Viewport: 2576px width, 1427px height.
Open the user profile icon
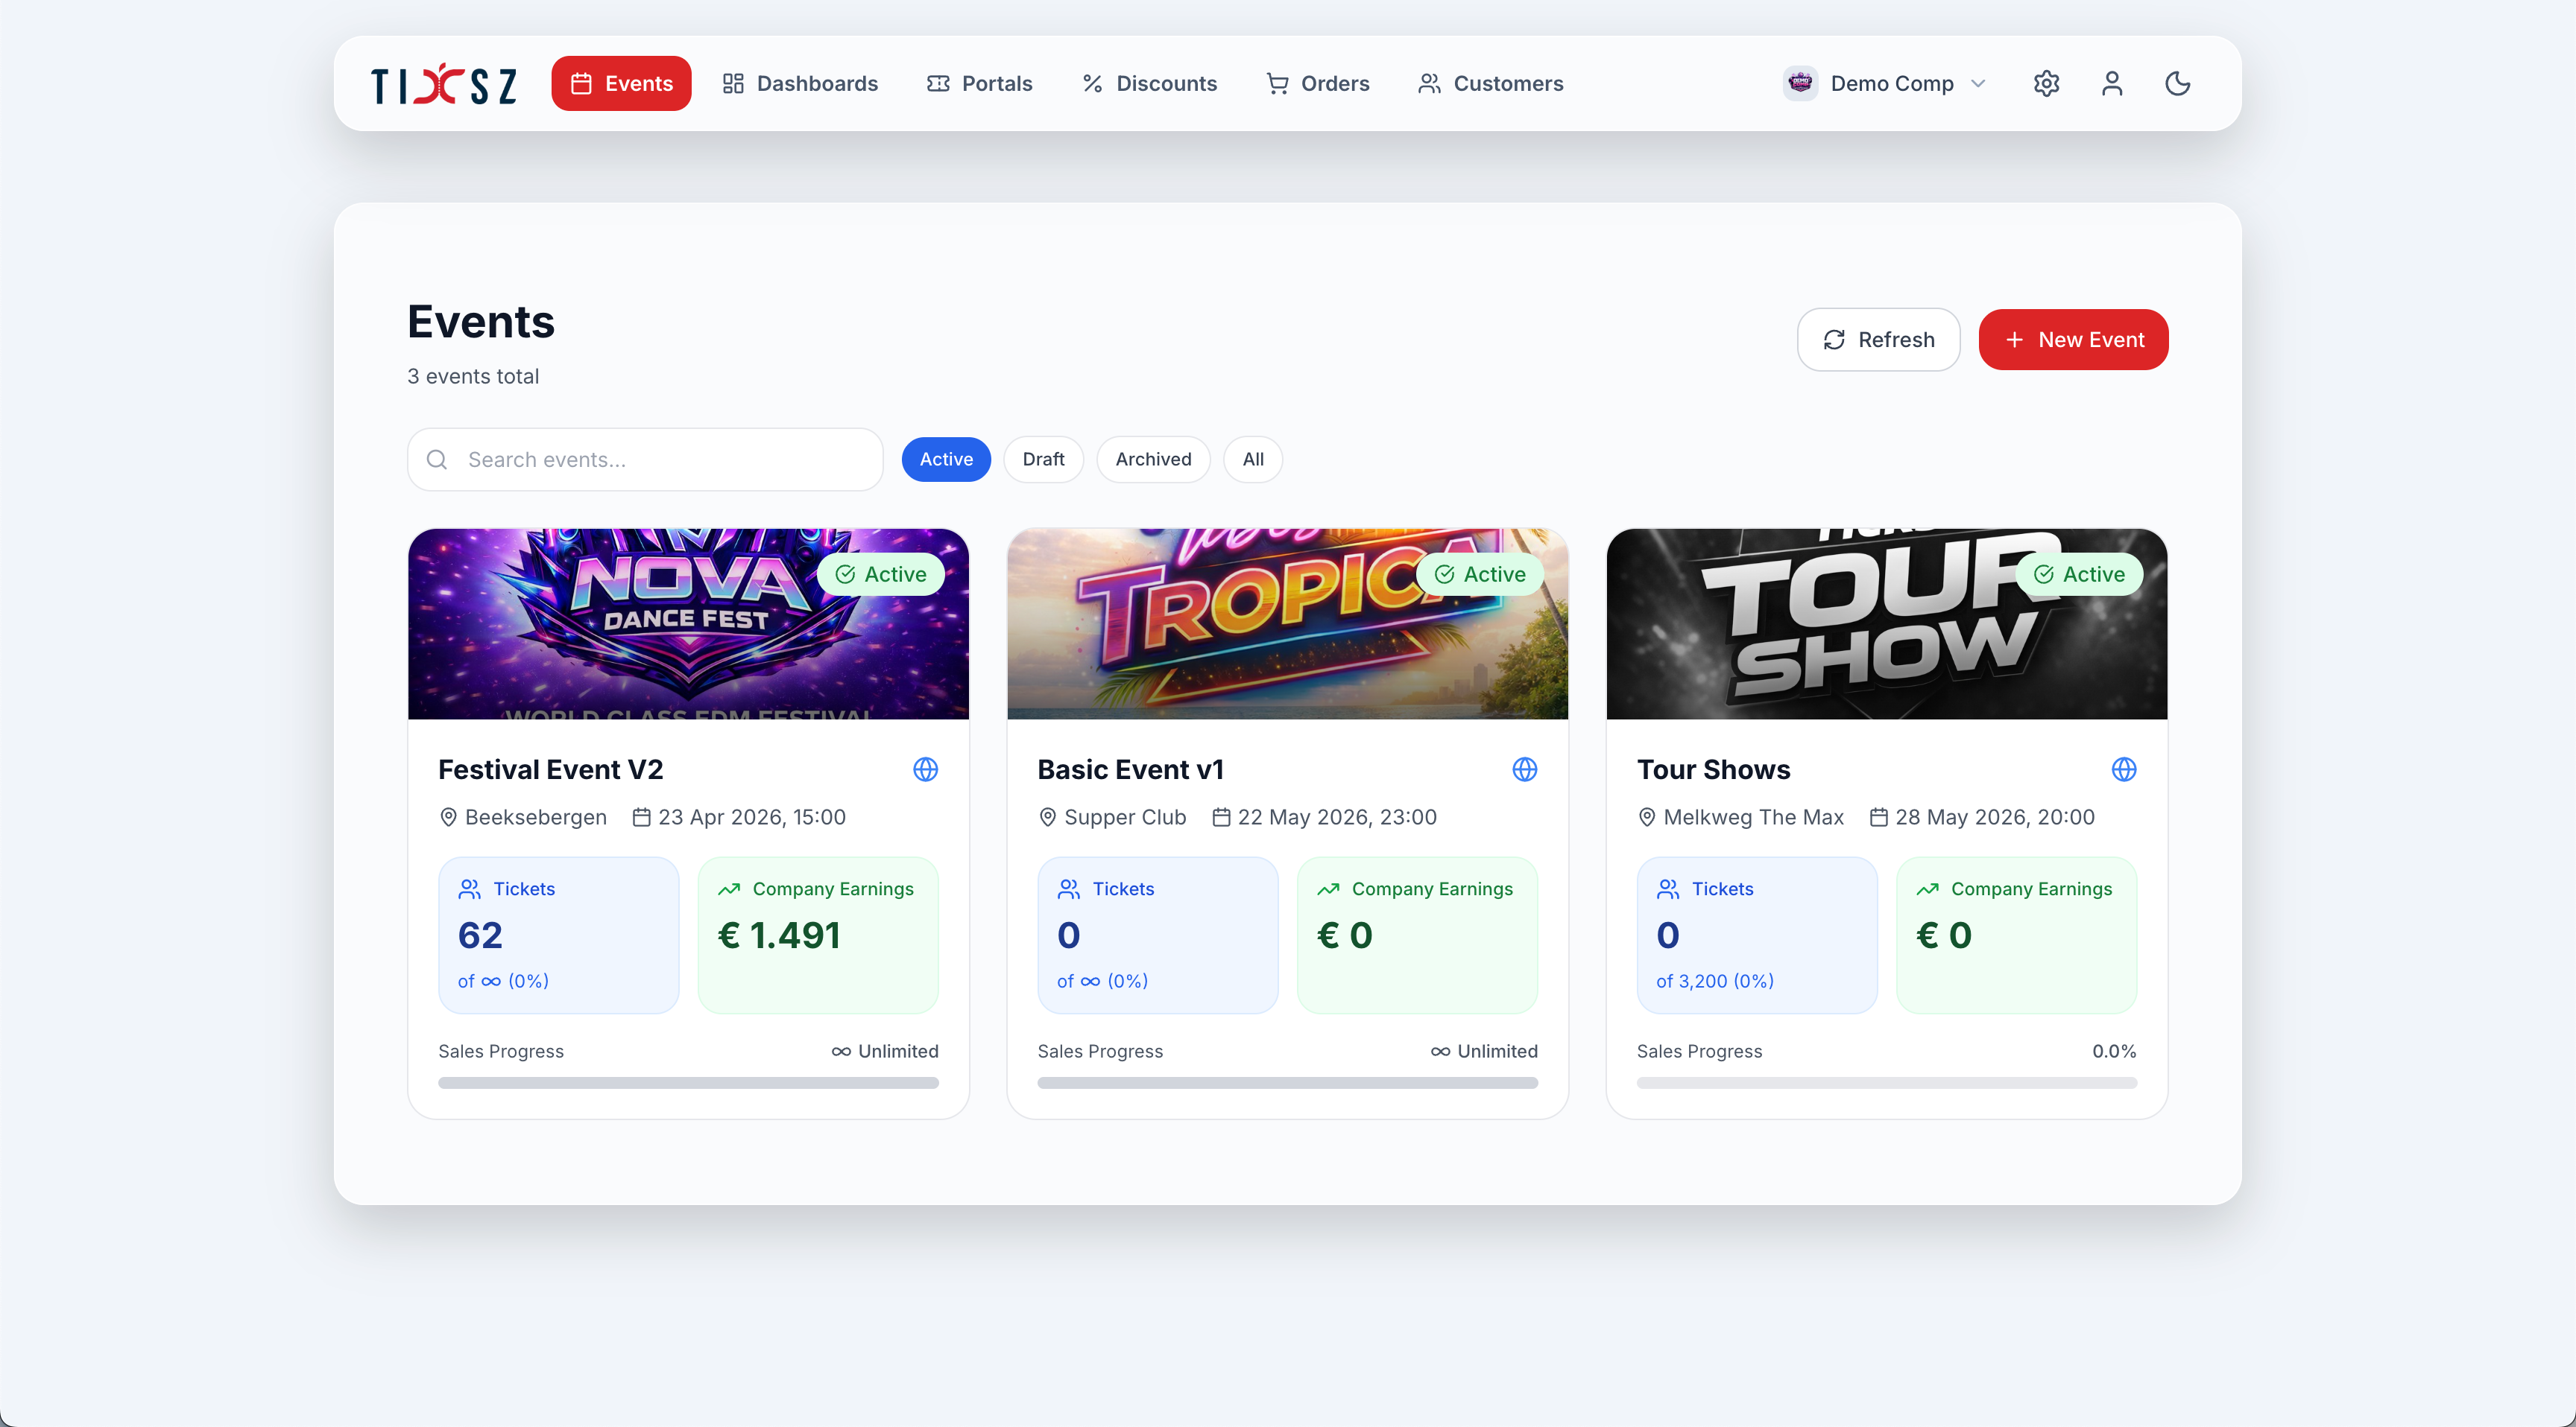pos(2111,83)
